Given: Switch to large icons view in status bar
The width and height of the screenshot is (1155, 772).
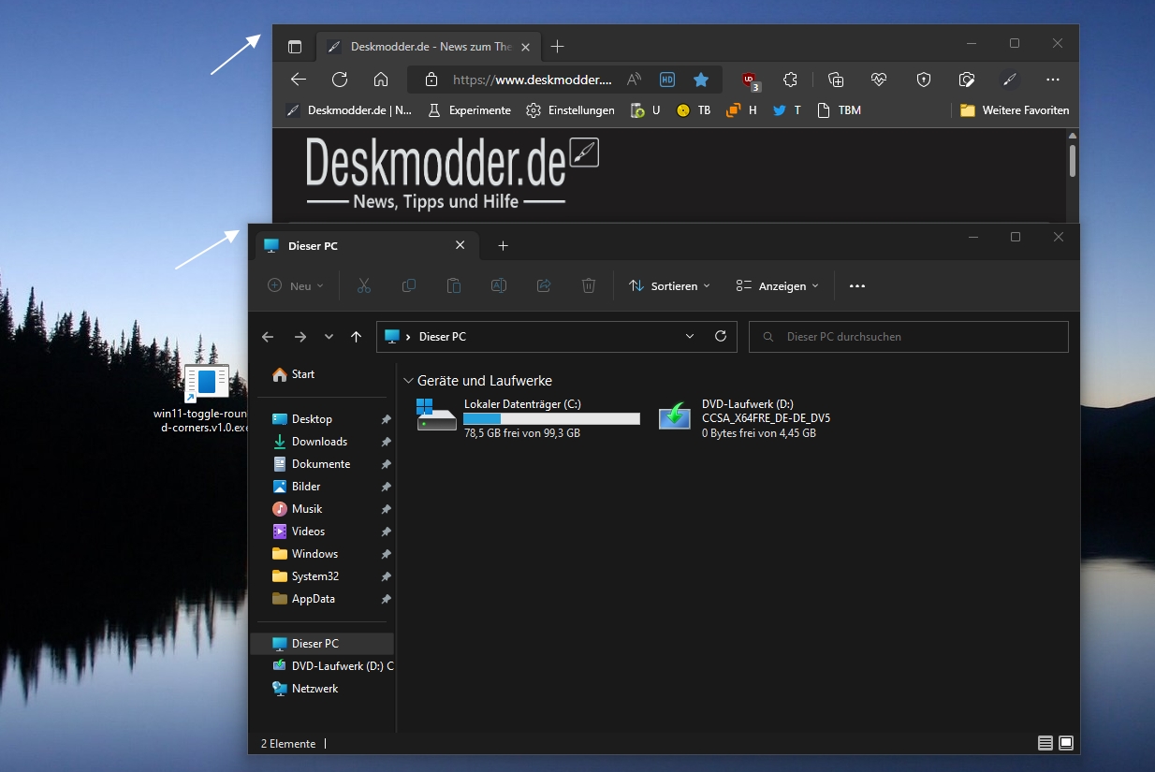Looking at the screenshot, I should 1066,743.
